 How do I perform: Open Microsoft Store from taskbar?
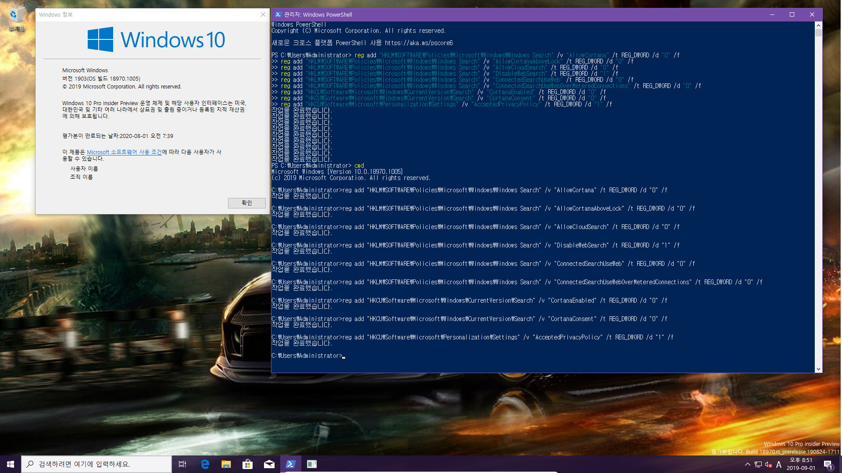pyautogui.click(x=248, y=464)
